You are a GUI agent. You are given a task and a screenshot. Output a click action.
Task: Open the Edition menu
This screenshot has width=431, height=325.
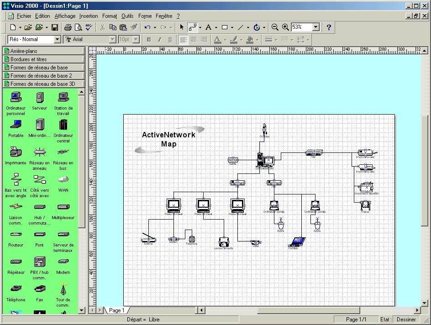[x=42, y=16]
